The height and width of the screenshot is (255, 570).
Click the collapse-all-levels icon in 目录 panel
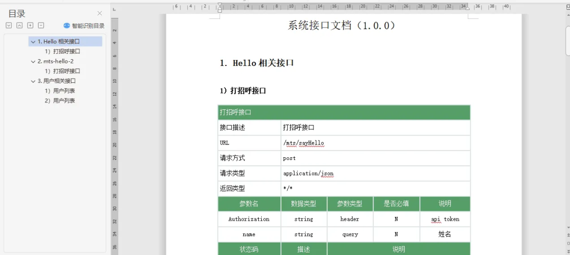20,25
